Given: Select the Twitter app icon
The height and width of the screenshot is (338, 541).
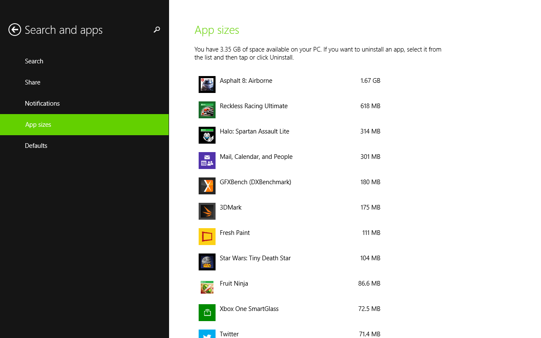Looking at the screenshot, I should (x=207, y=334).
